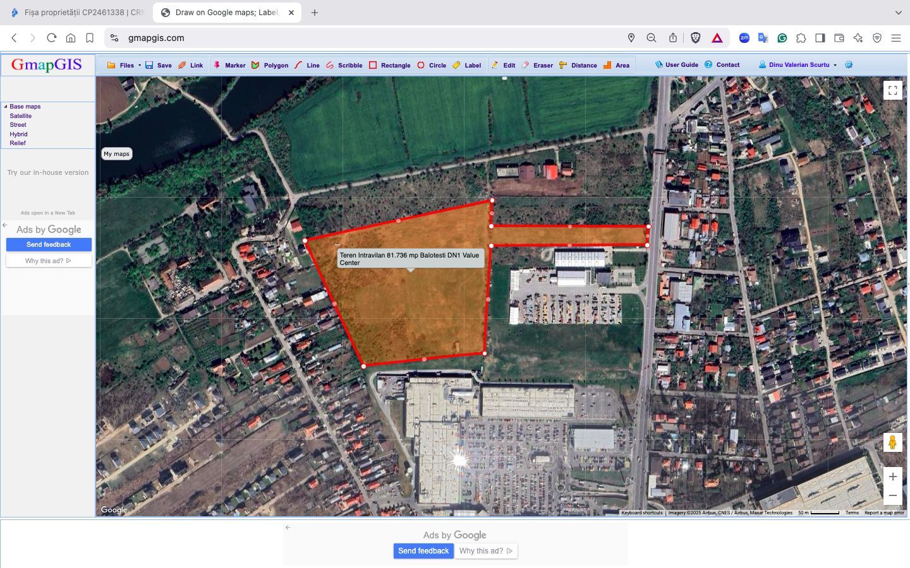910x568 pixels.
Task: Open the Distance measuring tool
Action: 584,65
